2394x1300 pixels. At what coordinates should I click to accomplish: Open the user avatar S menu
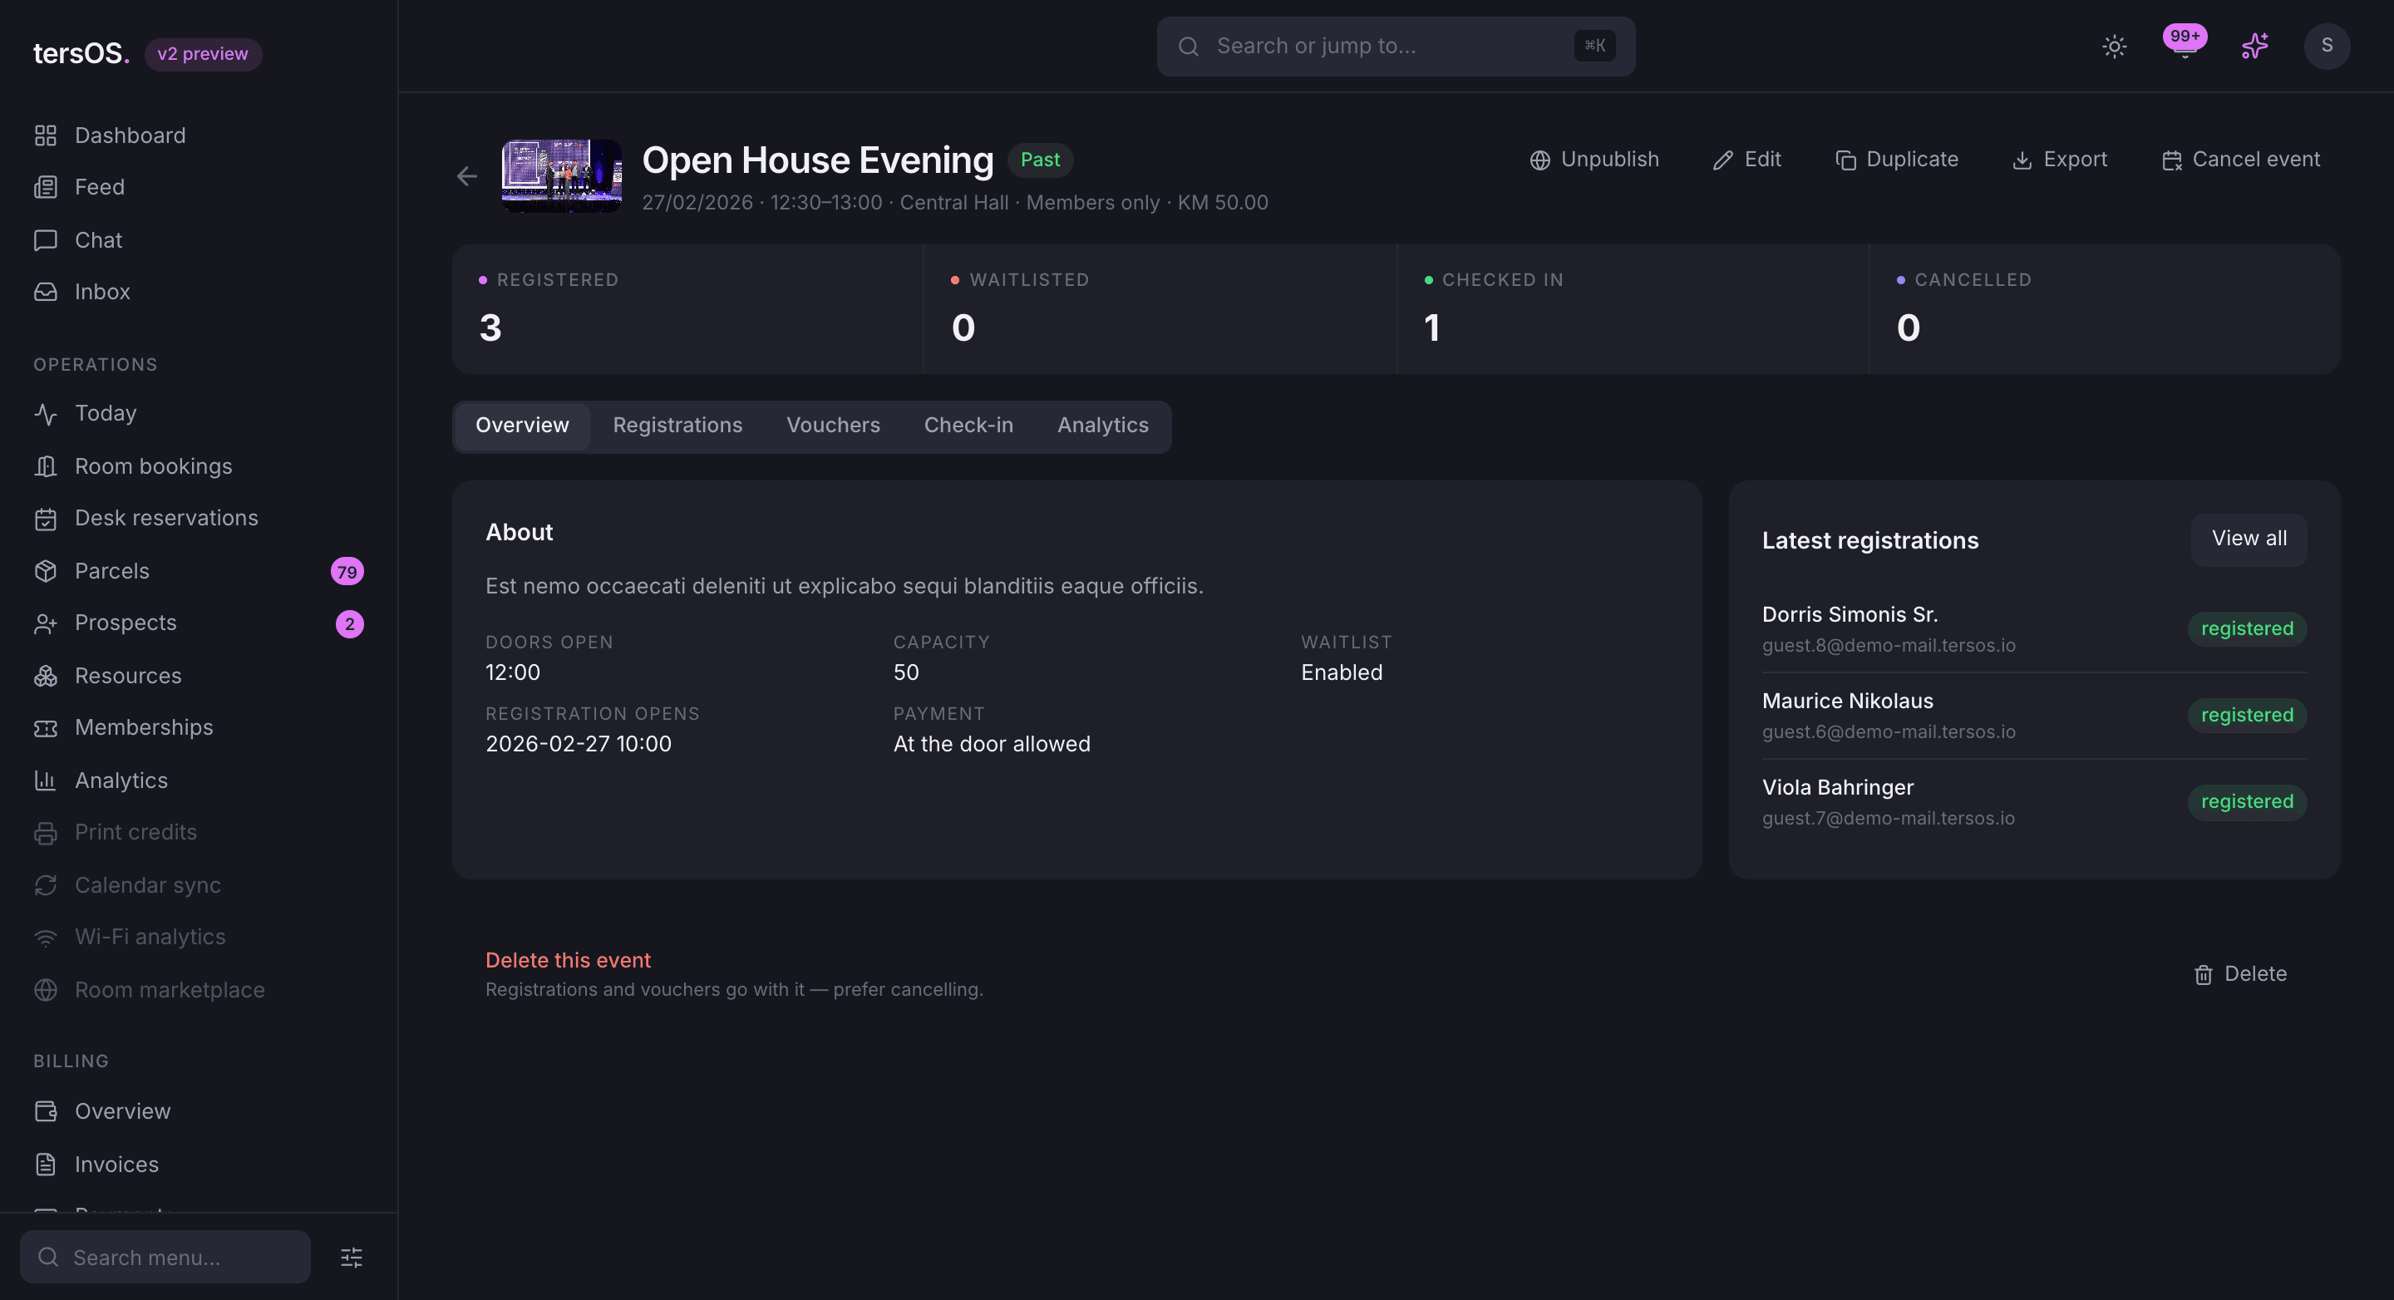pyautogui.click(x=2326, y=47)
